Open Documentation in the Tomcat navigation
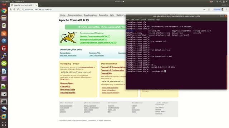Screen dimensions: 229x128 (74, 15)
